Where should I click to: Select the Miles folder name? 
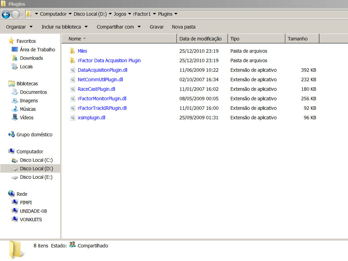[82, 51]
